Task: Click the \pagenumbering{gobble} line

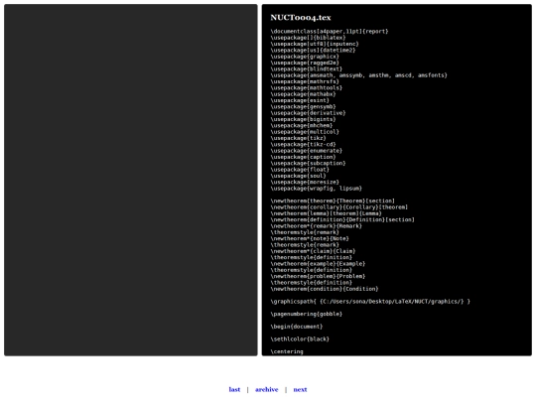Action: [x=307, y=314]
